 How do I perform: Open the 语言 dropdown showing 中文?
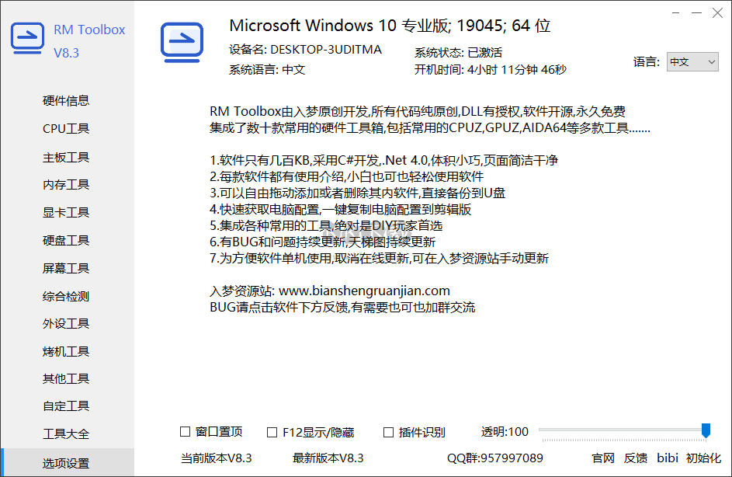click(x=692, y=61)
